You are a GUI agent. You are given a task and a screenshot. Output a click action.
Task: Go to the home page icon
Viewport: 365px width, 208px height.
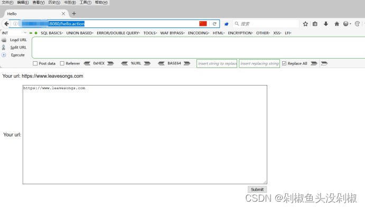pyautogui.click(x=336, y=24)
